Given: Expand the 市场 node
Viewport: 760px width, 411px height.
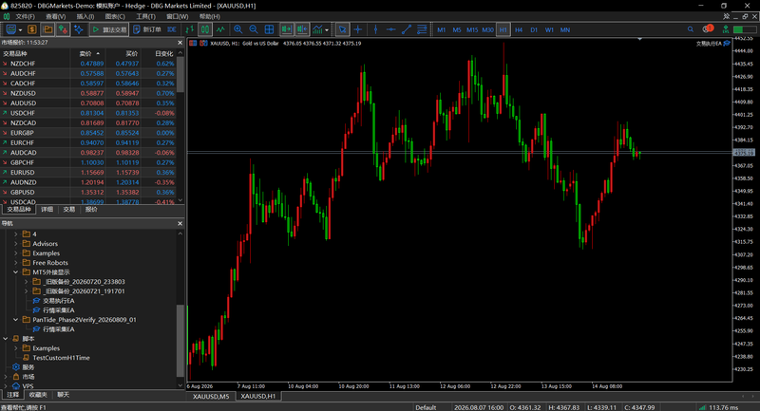Looking at the screenshot, I should click(x=6, y=377).
